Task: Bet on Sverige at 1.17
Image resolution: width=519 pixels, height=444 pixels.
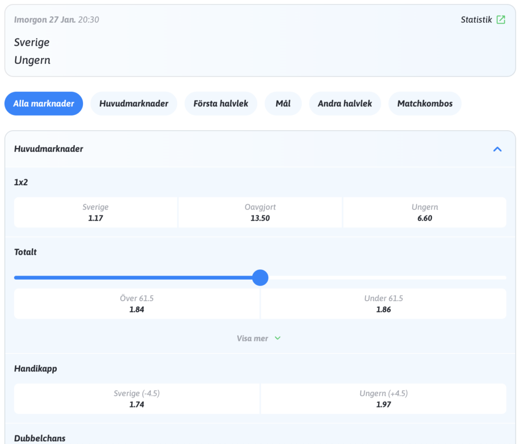Action: pyautogui.click(x=96, y=213)
